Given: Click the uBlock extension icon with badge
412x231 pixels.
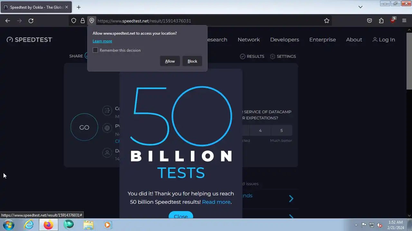Looking at the screenshot, I should coord(393,20).
